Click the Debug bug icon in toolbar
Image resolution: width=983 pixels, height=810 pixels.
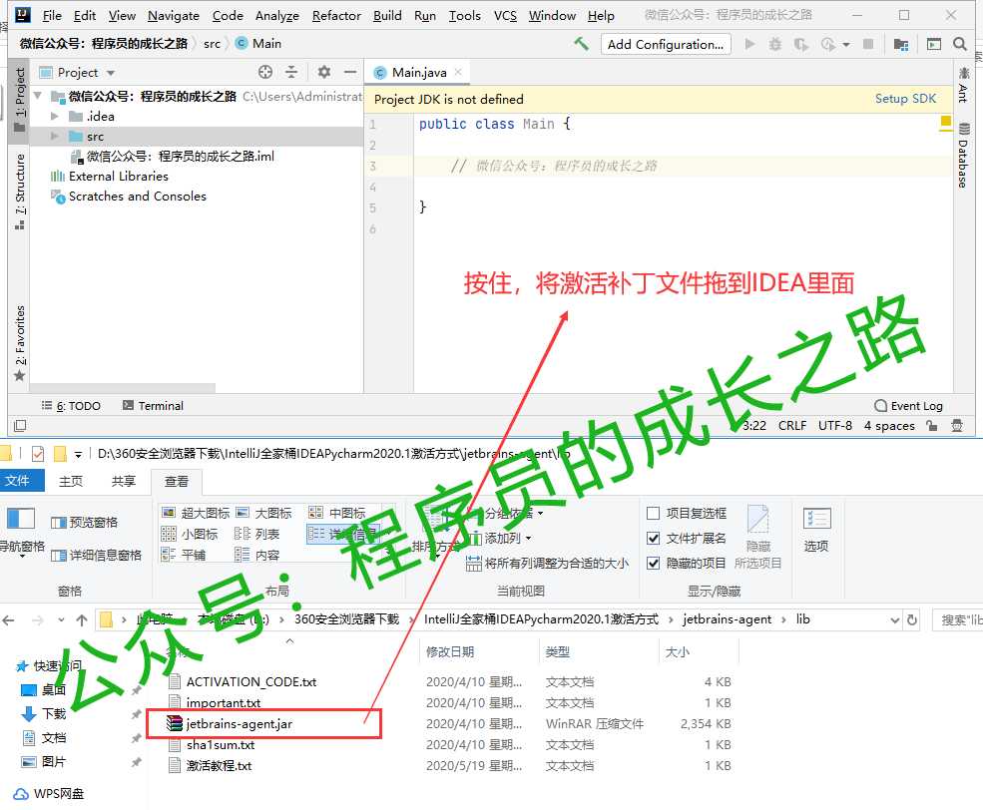[775, 44]
